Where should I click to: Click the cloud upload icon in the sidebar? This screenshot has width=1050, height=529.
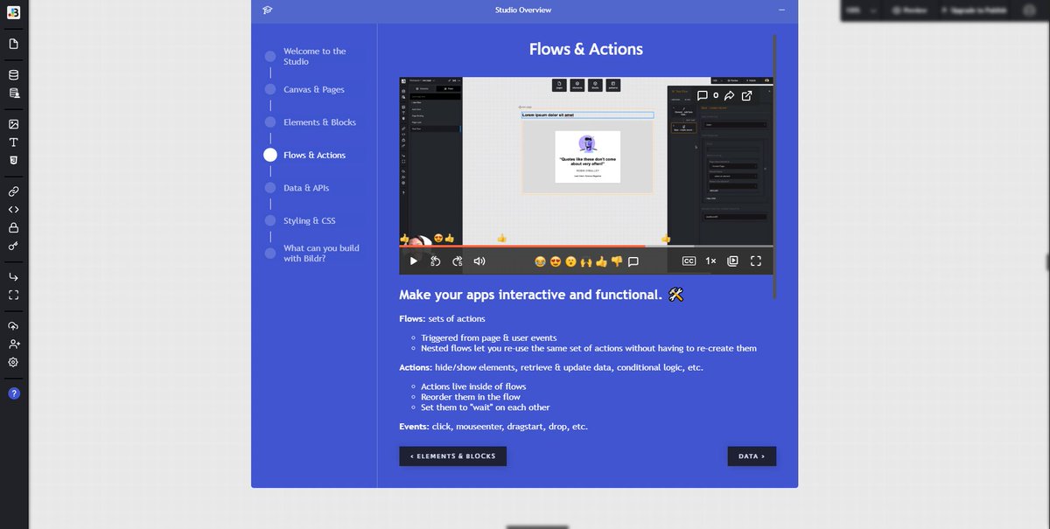(13, 326)
